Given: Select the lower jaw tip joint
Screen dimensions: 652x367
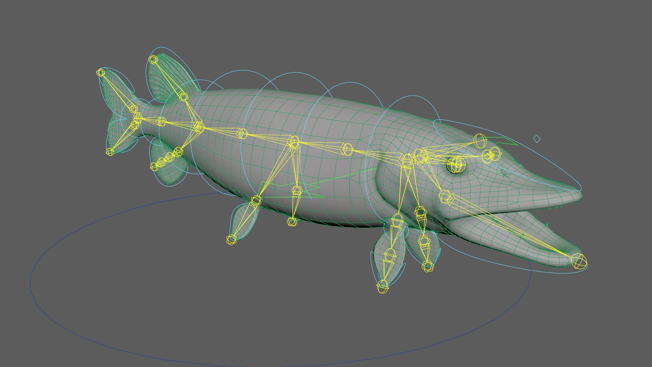Looking at the screenshot, I should click(x=578, y=261).
